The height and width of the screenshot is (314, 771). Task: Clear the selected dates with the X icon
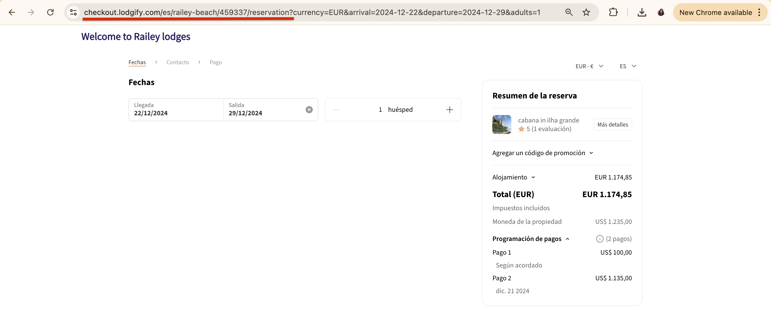click(309, 109)
